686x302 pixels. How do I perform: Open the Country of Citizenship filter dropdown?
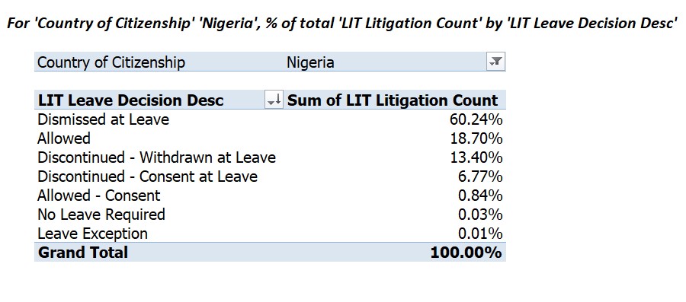point(495,62)
